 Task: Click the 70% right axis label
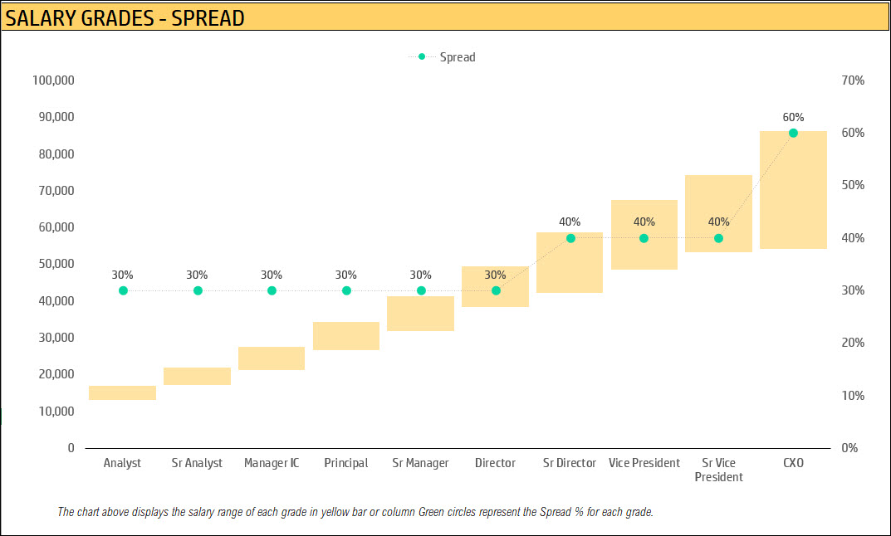coord(853,80)
